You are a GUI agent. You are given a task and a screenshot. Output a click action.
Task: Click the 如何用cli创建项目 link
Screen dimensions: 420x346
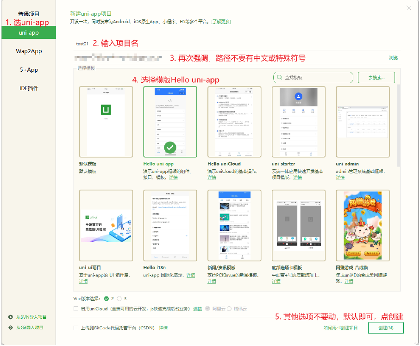pos(340,328)
